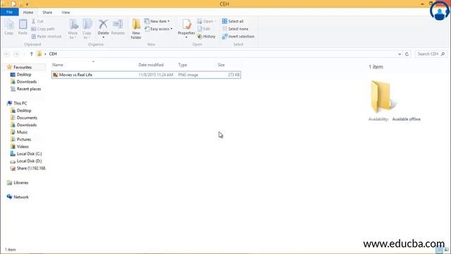Open the file History
Image resolution: width=451 pixels, height=254 pixels.
tap(206, 37)
